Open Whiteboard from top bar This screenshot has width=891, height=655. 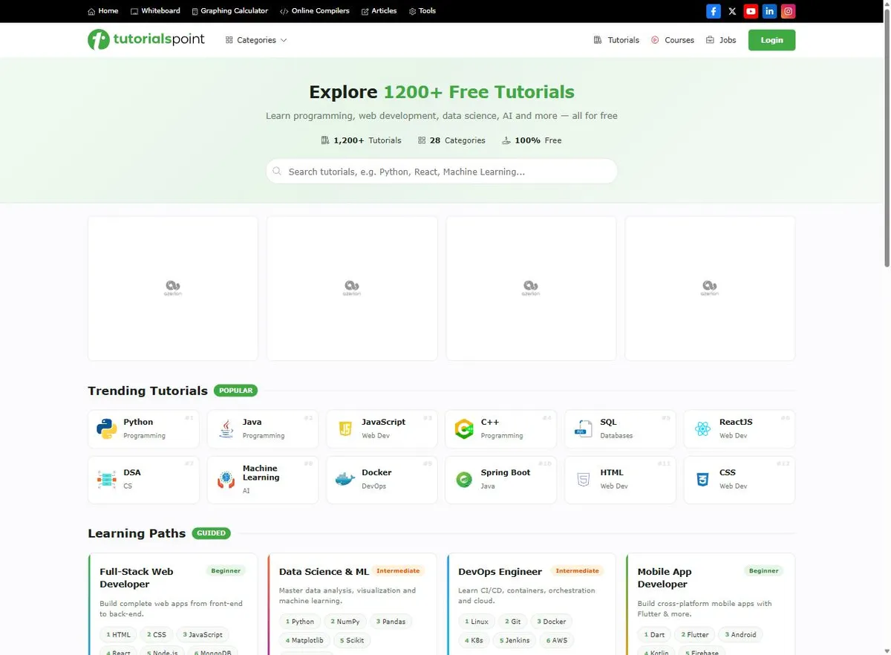coord(155,11)
